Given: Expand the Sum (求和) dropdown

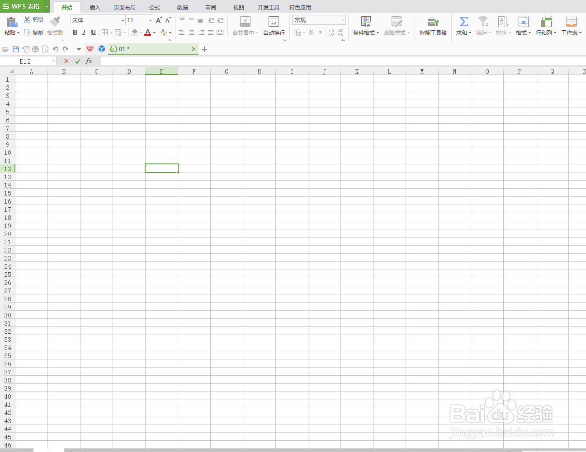Looking at the screenshot, I should pos(470,33).
